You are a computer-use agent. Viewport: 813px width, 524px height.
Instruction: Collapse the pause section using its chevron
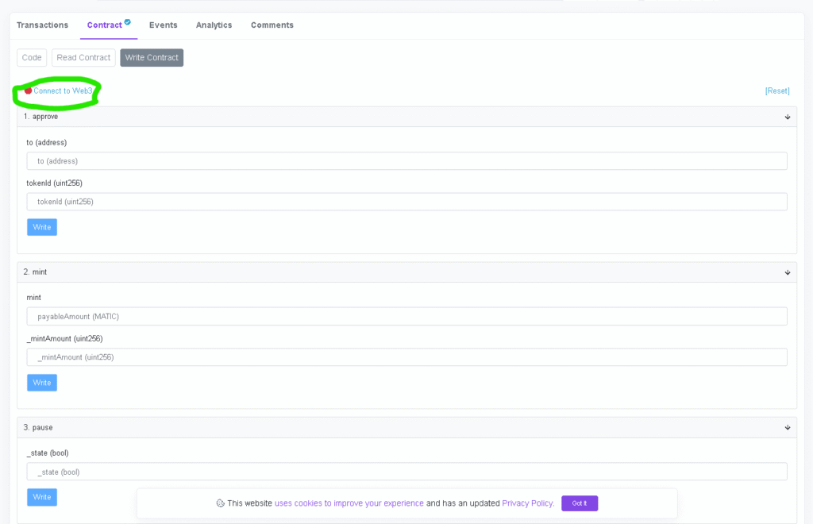(x=787, y=427)
